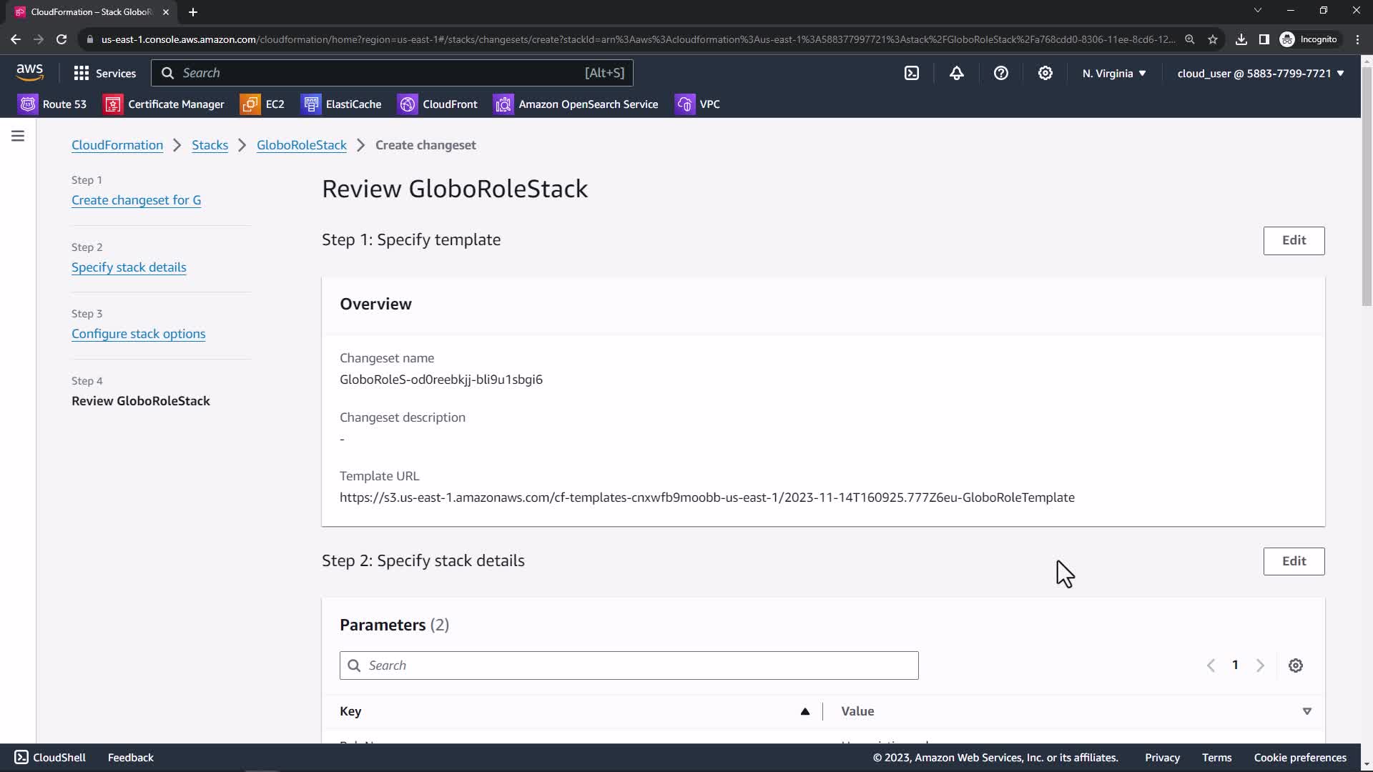Open the N. Virginia region dropdown
Viewport: 1373px width, 772px height.
pos(1113,73)
